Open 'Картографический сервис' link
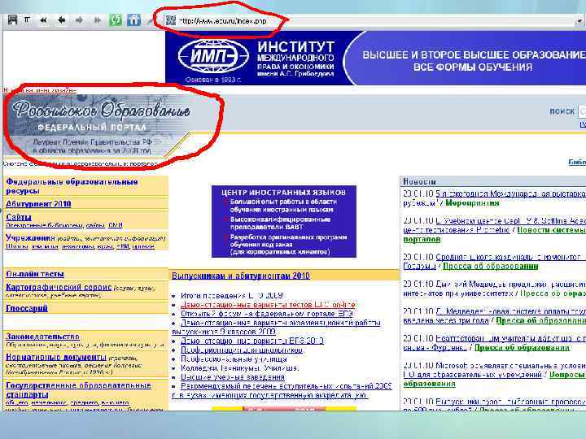 point(59,287)
